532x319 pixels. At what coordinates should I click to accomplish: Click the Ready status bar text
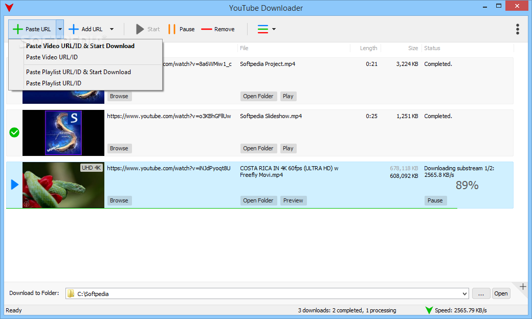(x=14, y=310)
